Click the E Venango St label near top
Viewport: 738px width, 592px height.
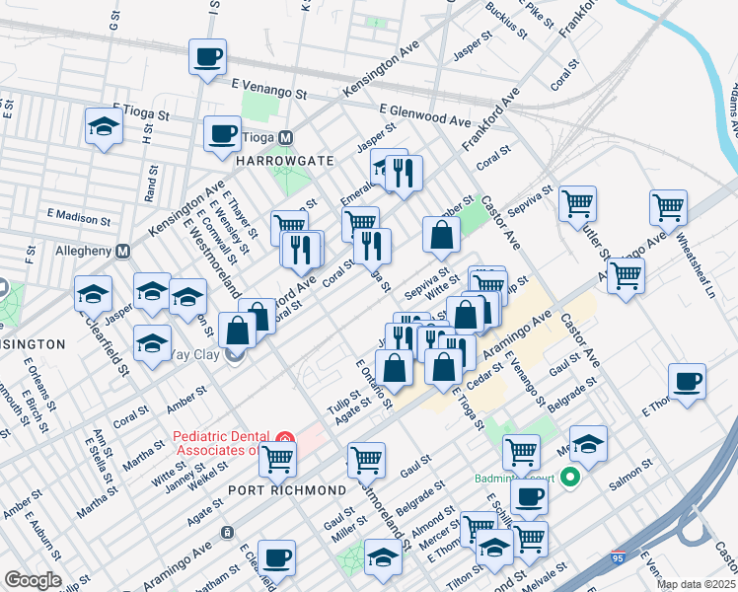point(269,90)
